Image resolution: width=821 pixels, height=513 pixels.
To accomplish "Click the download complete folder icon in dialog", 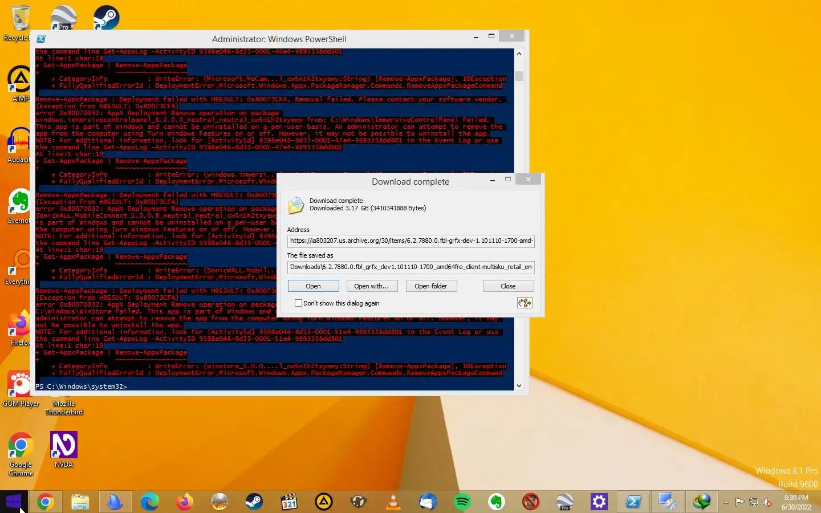I will click(x=296, y=205).
